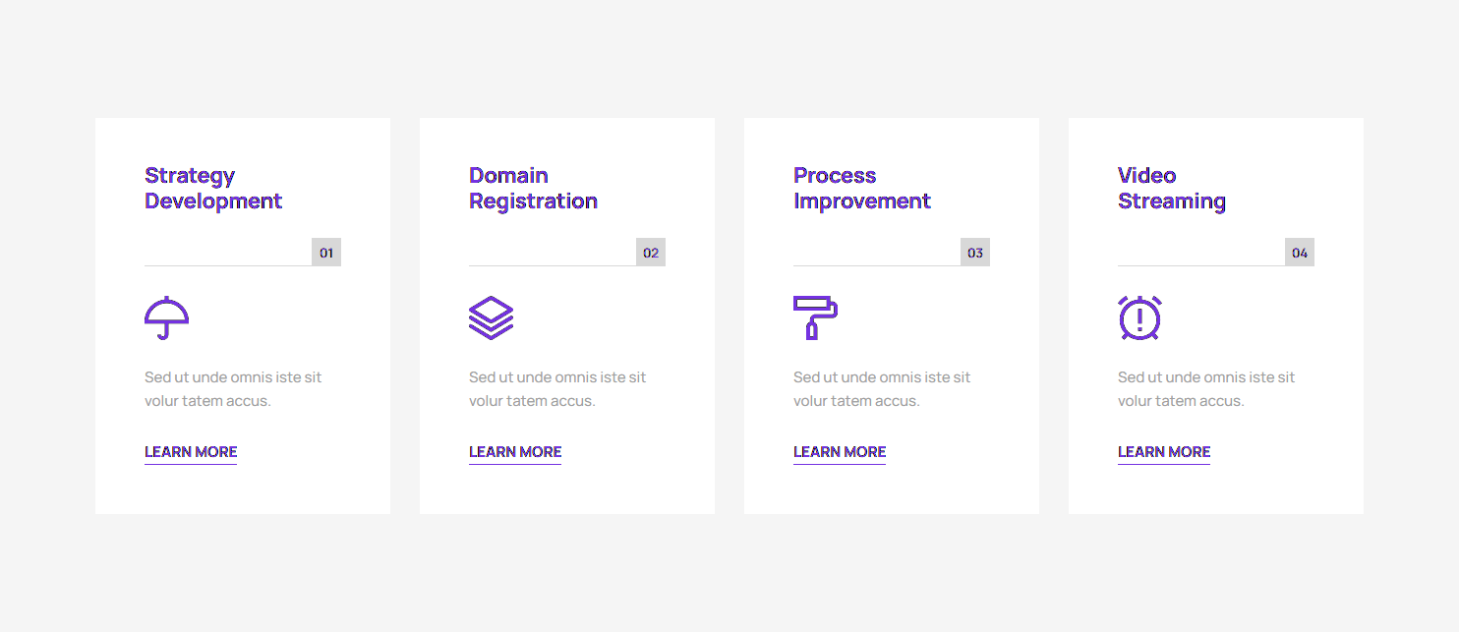Open the Domain Registration heading link
1459x632 pixels.
click(x=533, y=189)
